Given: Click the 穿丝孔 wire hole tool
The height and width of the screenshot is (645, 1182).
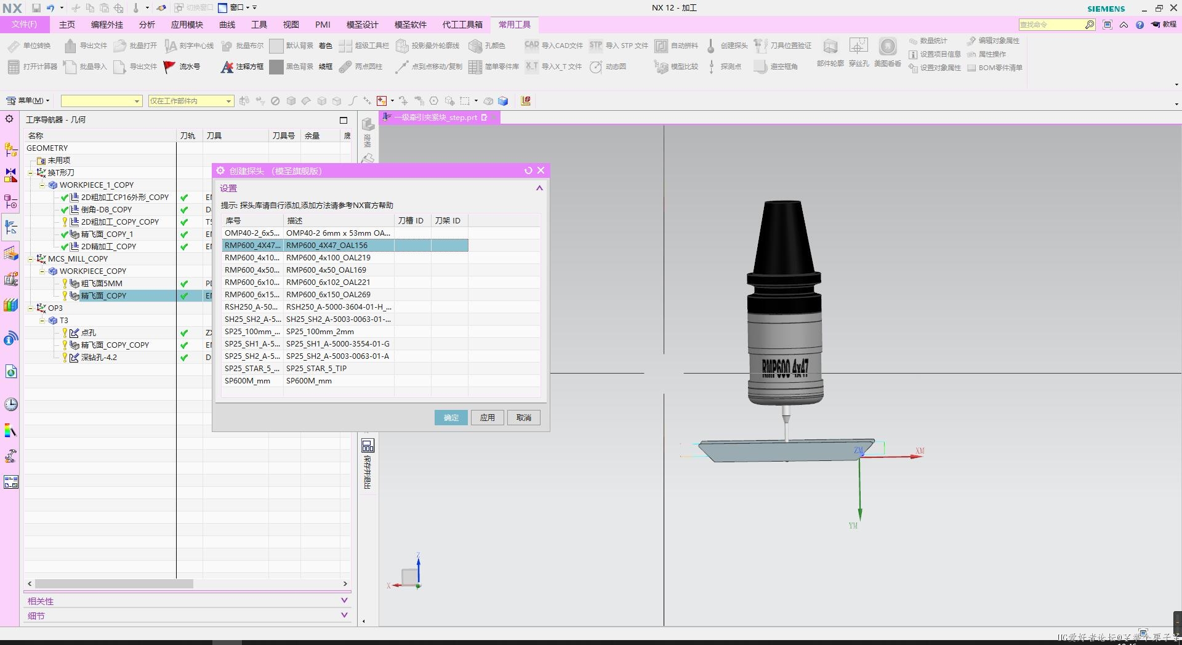Looking at the screenshot, I should coord(859,53).
